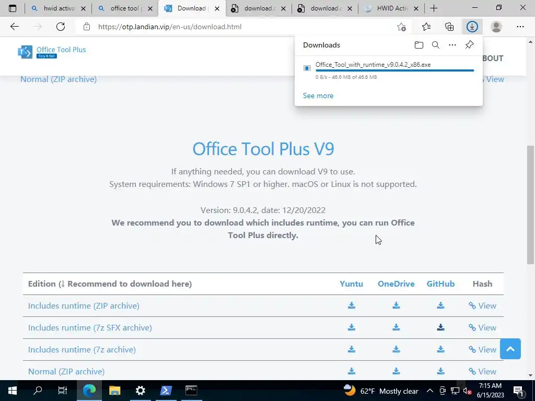Click the page vertical scrollbar thumb
535x401 pixels.
(x=530, y=205)
